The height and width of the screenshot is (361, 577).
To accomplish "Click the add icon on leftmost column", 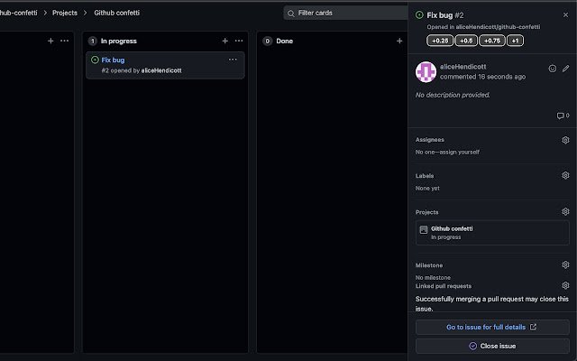I will click(50, 41).
